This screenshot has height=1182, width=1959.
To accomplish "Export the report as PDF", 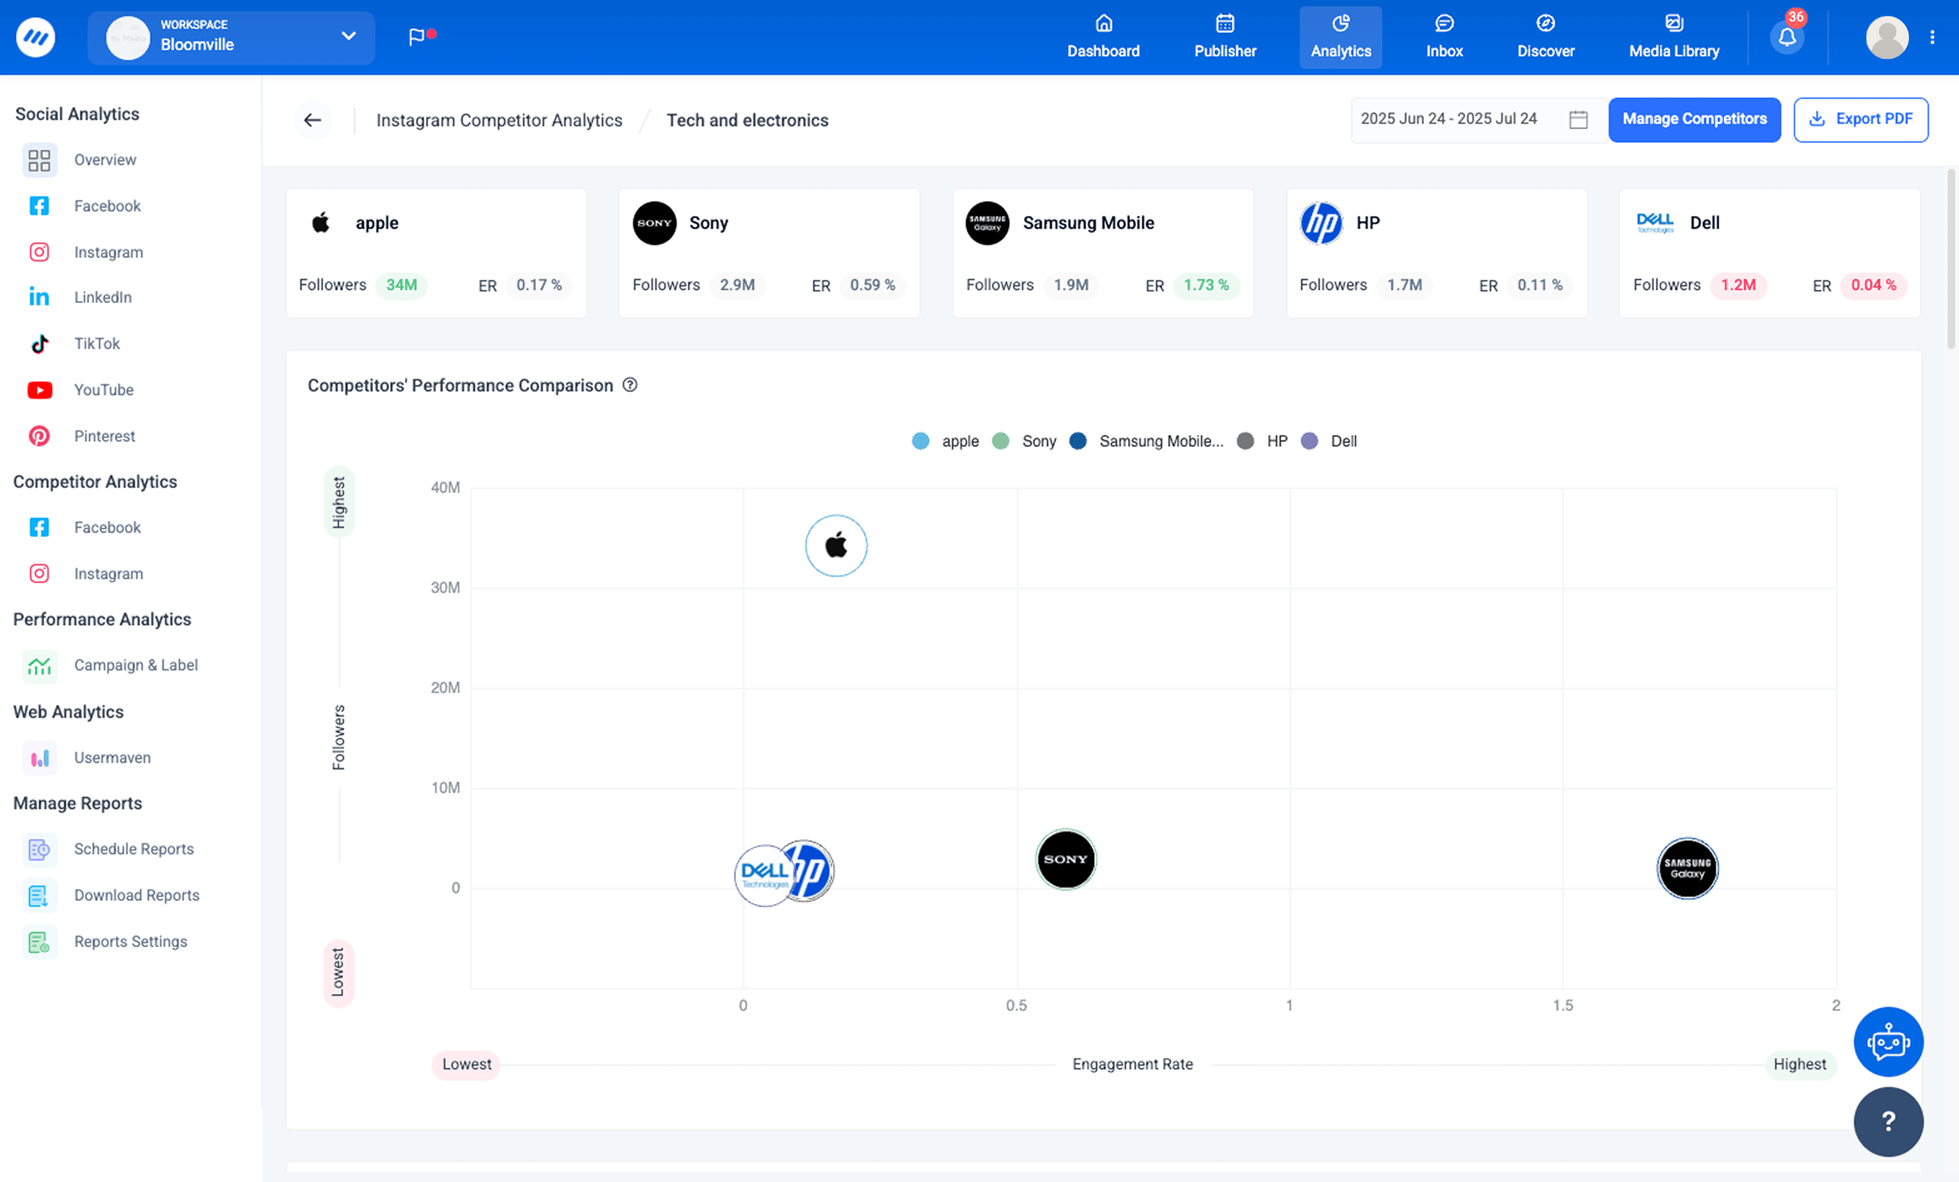I will click(1860, 119).
